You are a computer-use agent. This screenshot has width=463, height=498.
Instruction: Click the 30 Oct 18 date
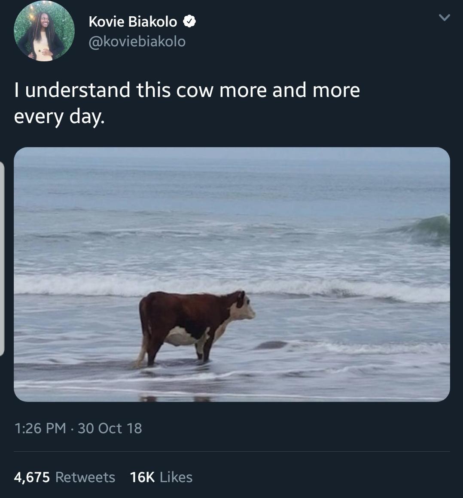(x=110, y=428)
